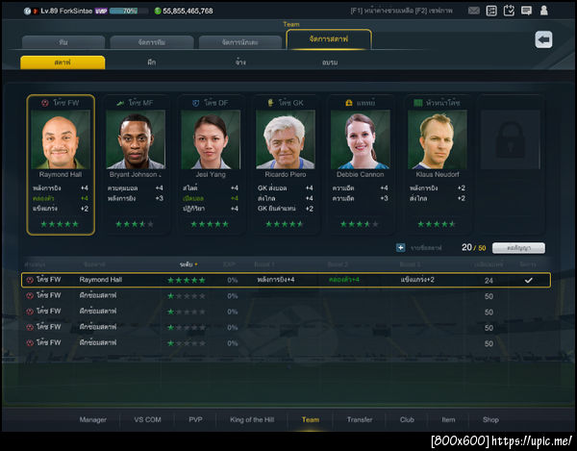The height and width of the screenshot is (451, 577).
Task: Click the grey contract button beside 20/50
Action: pyautogui.click(x=518, y=248)
